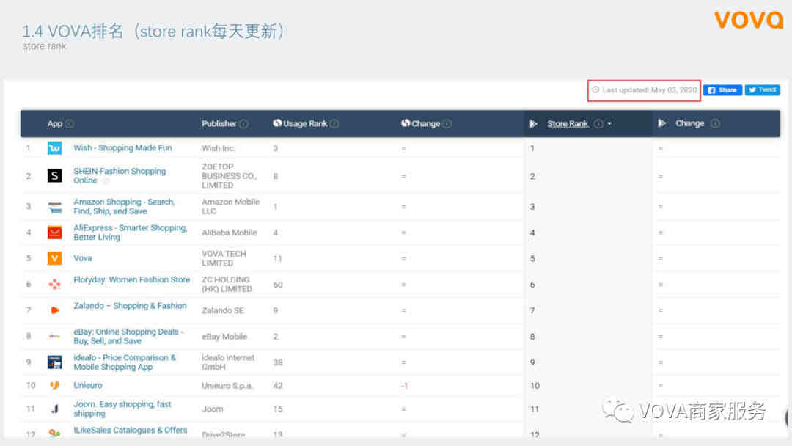Image resolution: width=792 pixels, height=446 pixels.
Task: Open the Store Rank sort dropdown arrow
Action: 609,124
